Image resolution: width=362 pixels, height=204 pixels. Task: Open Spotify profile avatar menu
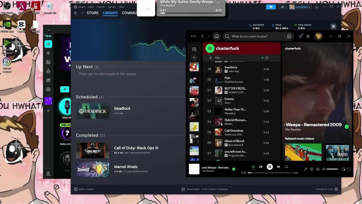318,36
